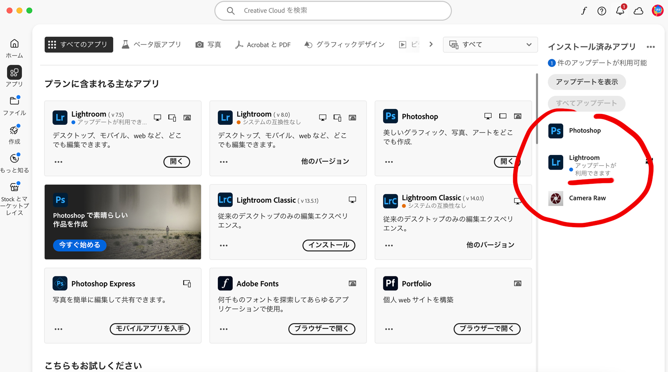Open the Create section in sidebar

pos(14,134)
